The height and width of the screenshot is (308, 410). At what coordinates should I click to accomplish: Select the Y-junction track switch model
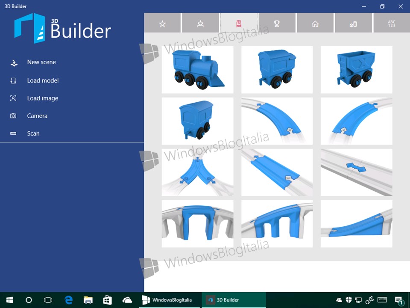point(197,172)
